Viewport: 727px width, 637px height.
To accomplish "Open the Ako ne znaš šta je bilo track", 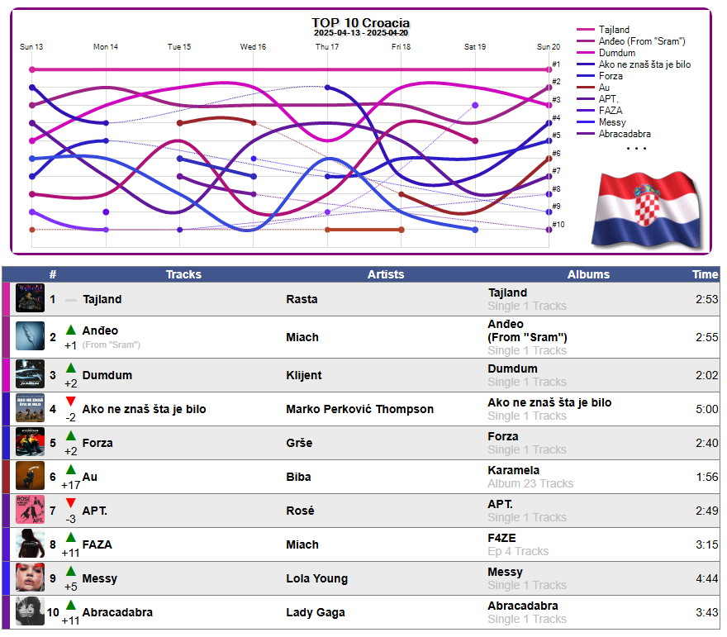I will (145, 409).
